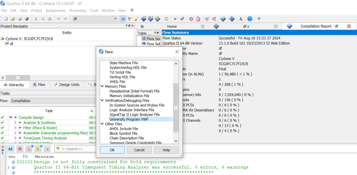The height and width of the screenshot is (175, 357).
Task: Expand the Assembler task
Action: point(15,133)
